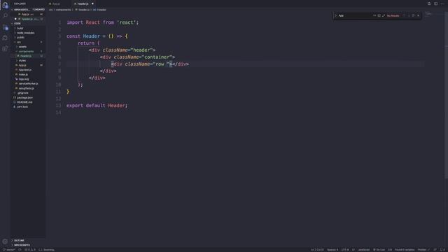Change the LF end-of-line sequence
The image size is (448, 252).
[x=353, y=250]
